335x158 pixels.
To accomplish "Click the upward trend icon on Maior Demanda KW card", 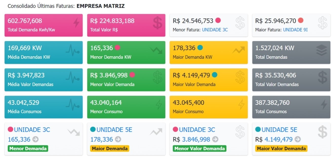I will pyautogui.click(x=239, y=50).
